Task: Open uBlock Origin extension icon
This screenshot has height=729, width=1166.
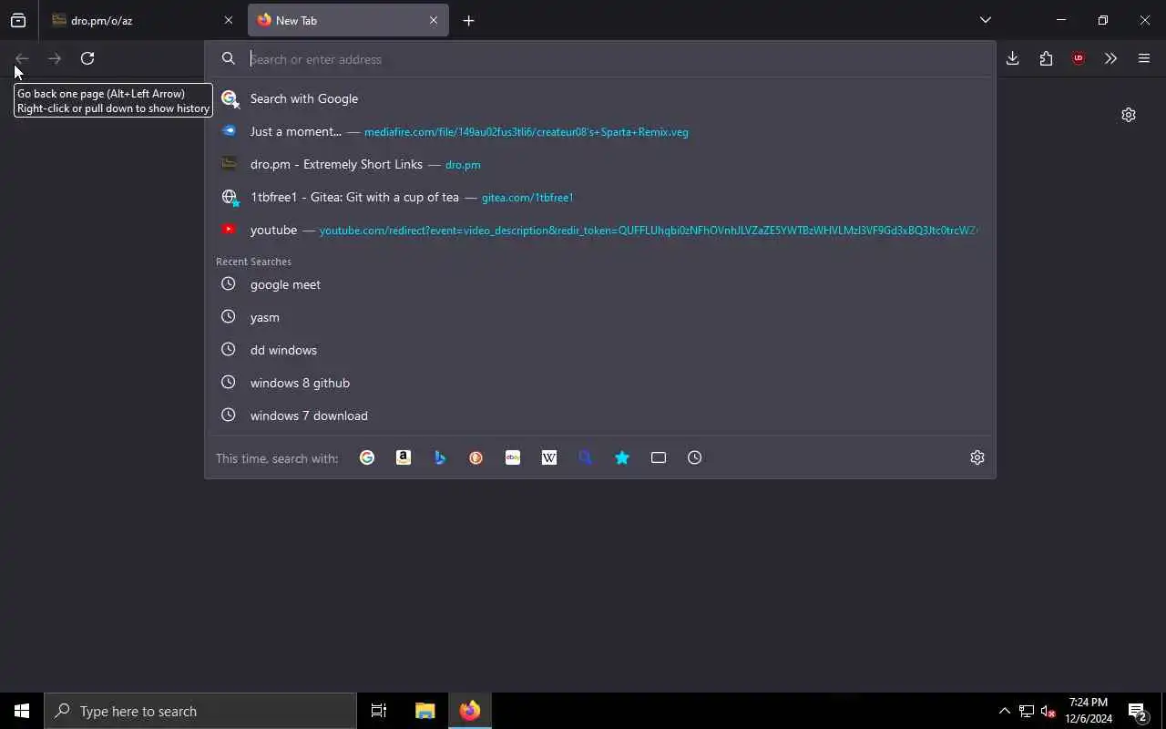Action: (1079, 58)
